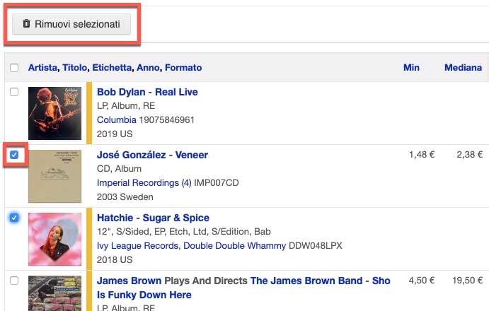Click the 1,48 € minimum price for Veneer
This screenshot has height=311, width=489.
click(x=422, y=155)
